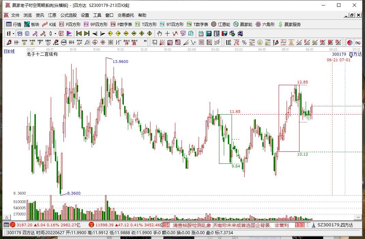Open the scrolling news headline link
This screenshot has width=365, height=239.
[x=231, y=225]
